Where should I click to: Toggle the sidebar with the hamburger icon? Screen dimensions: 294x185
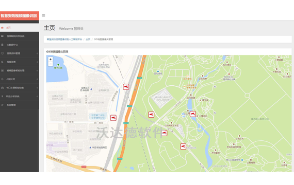[x=43, y=15]
